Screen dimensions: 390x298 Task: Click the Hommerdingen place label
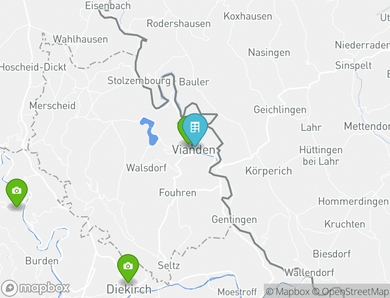pyautogui.click(x=353, y=202)
